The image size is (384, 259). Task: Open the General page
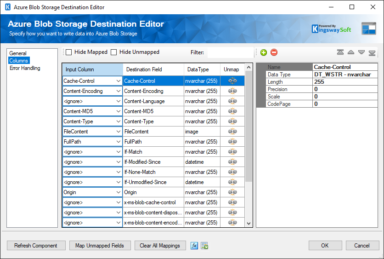coord(18,53)
